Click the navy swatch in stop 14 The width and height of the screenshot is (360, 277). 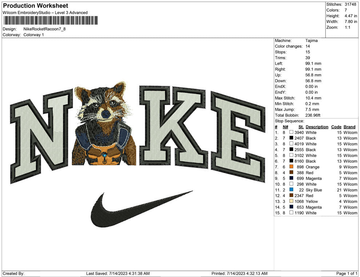(x=291, y=207)
